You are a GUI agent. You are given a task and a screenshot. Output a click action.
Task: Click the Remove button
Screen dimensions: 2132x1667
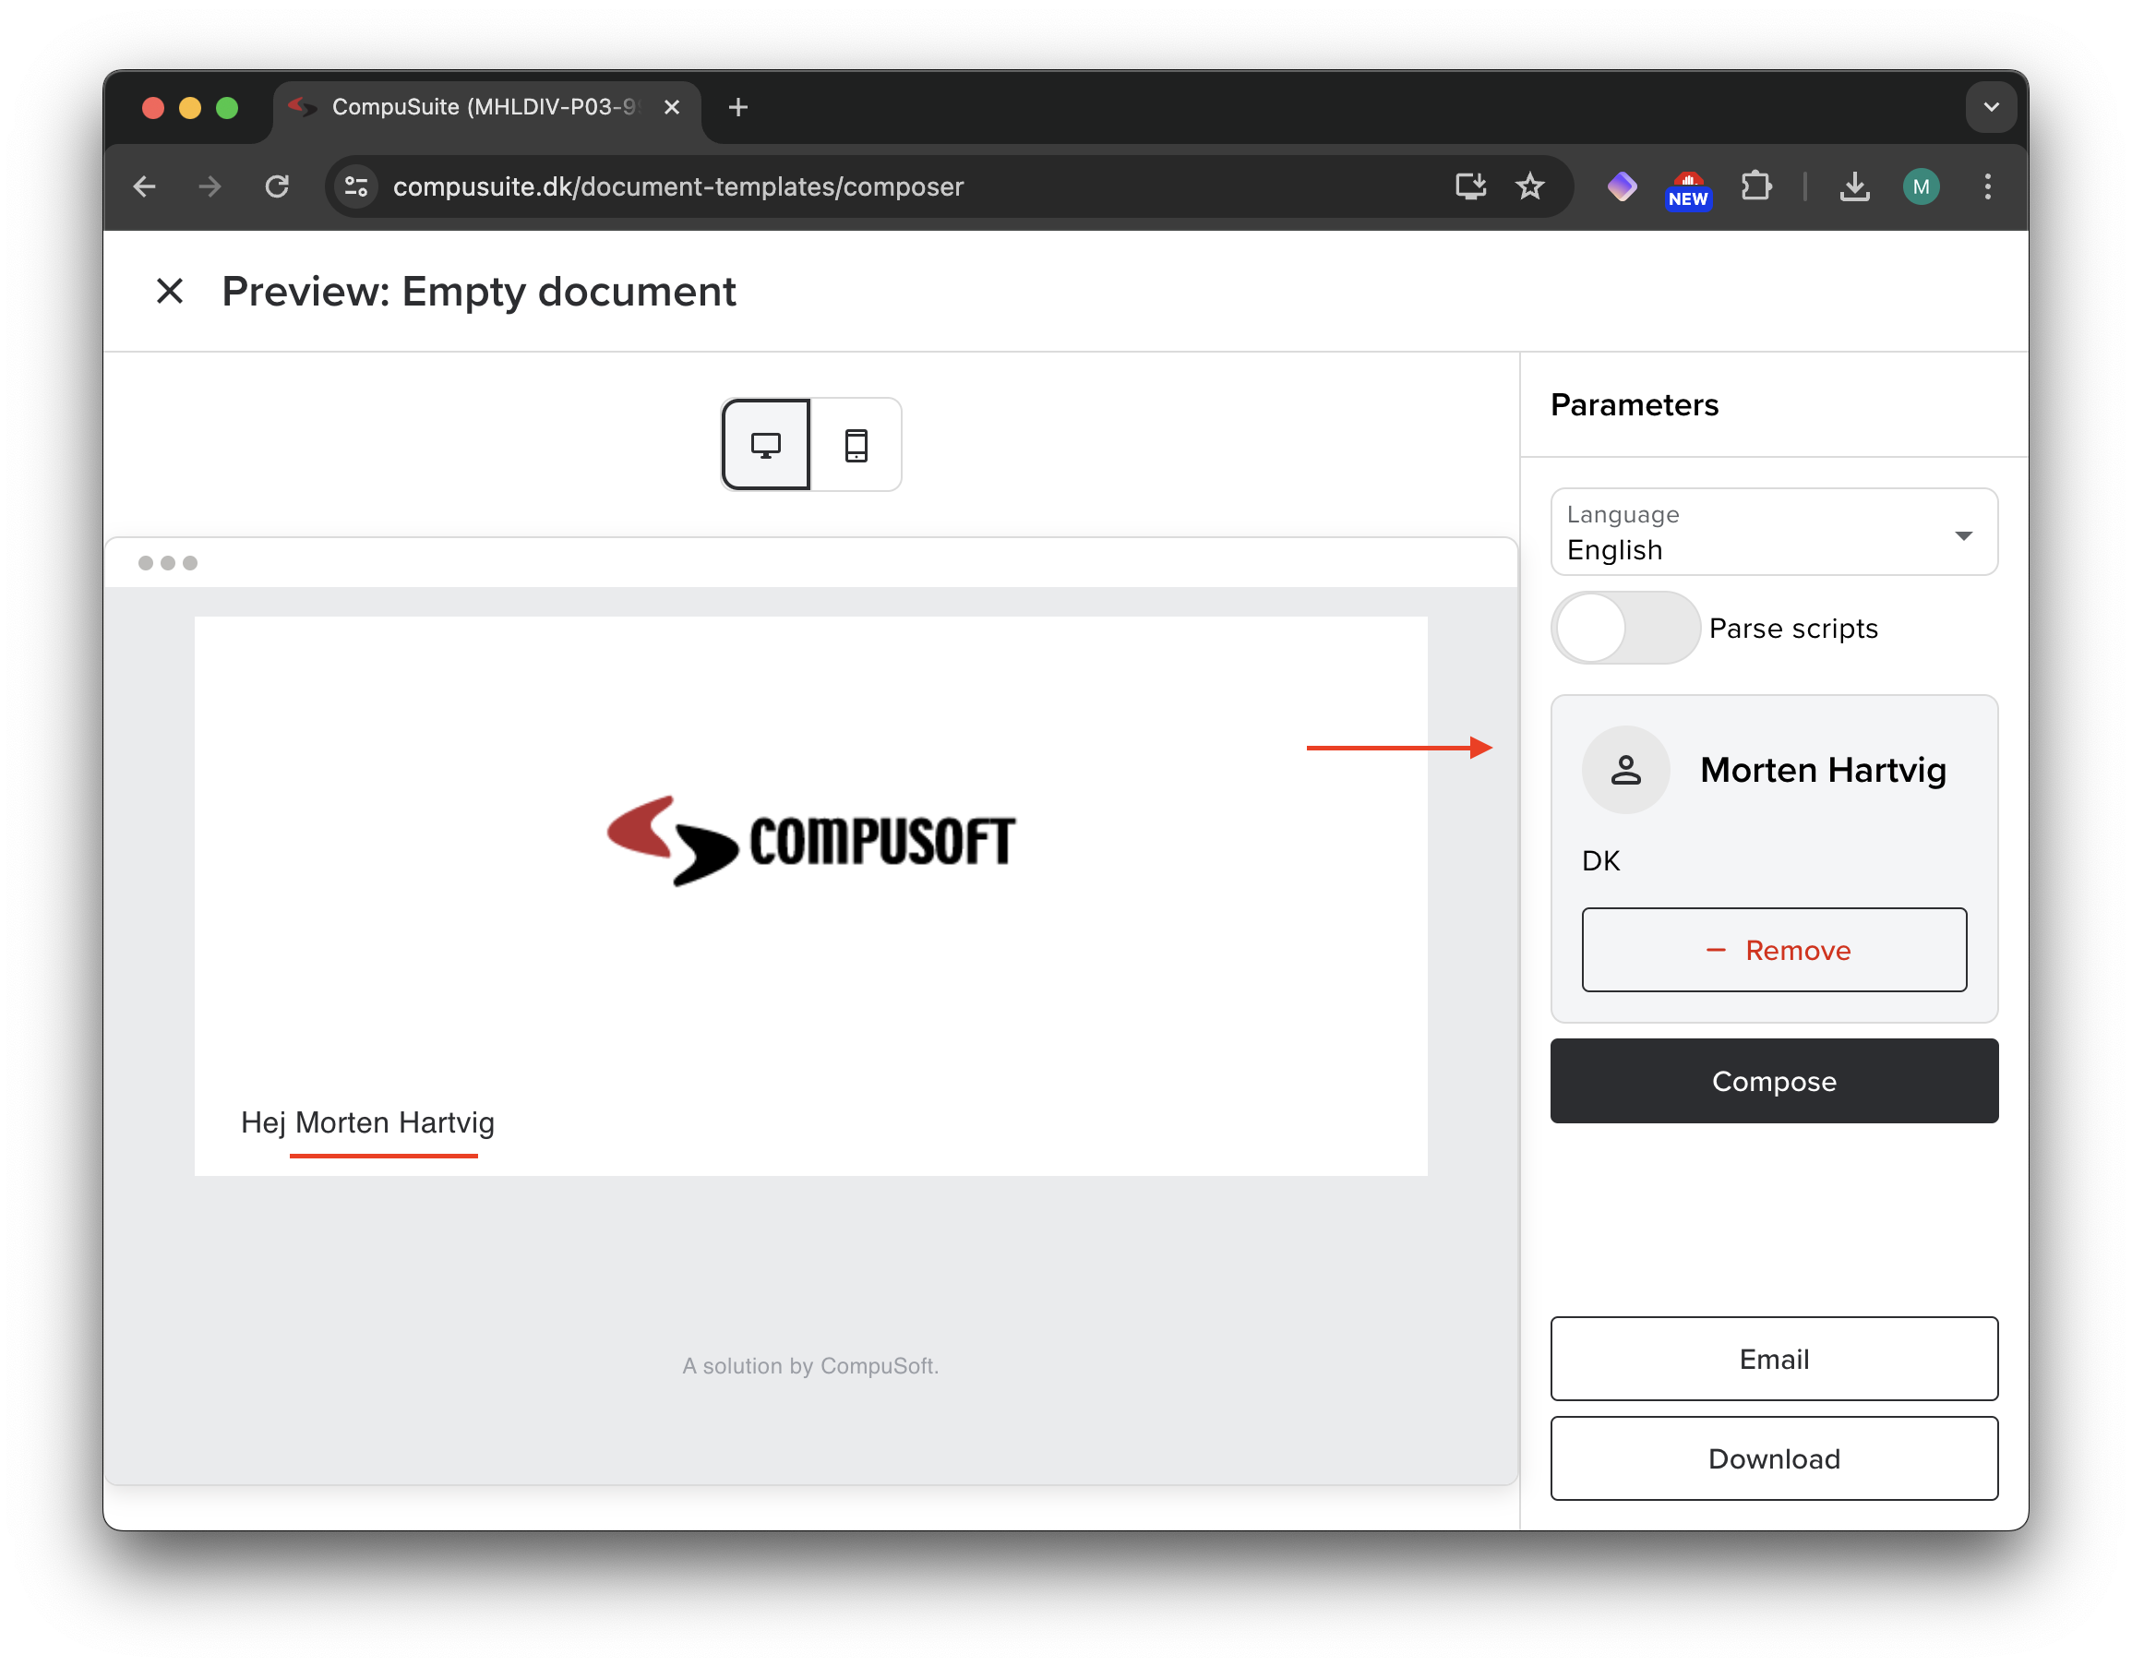(1774, 950)
